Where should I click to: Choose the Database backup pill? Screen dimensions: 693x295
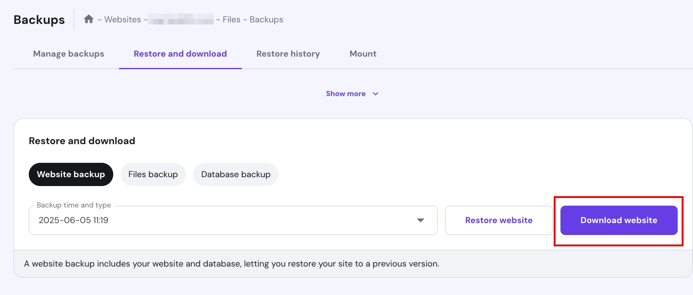[x=235, y=174]
